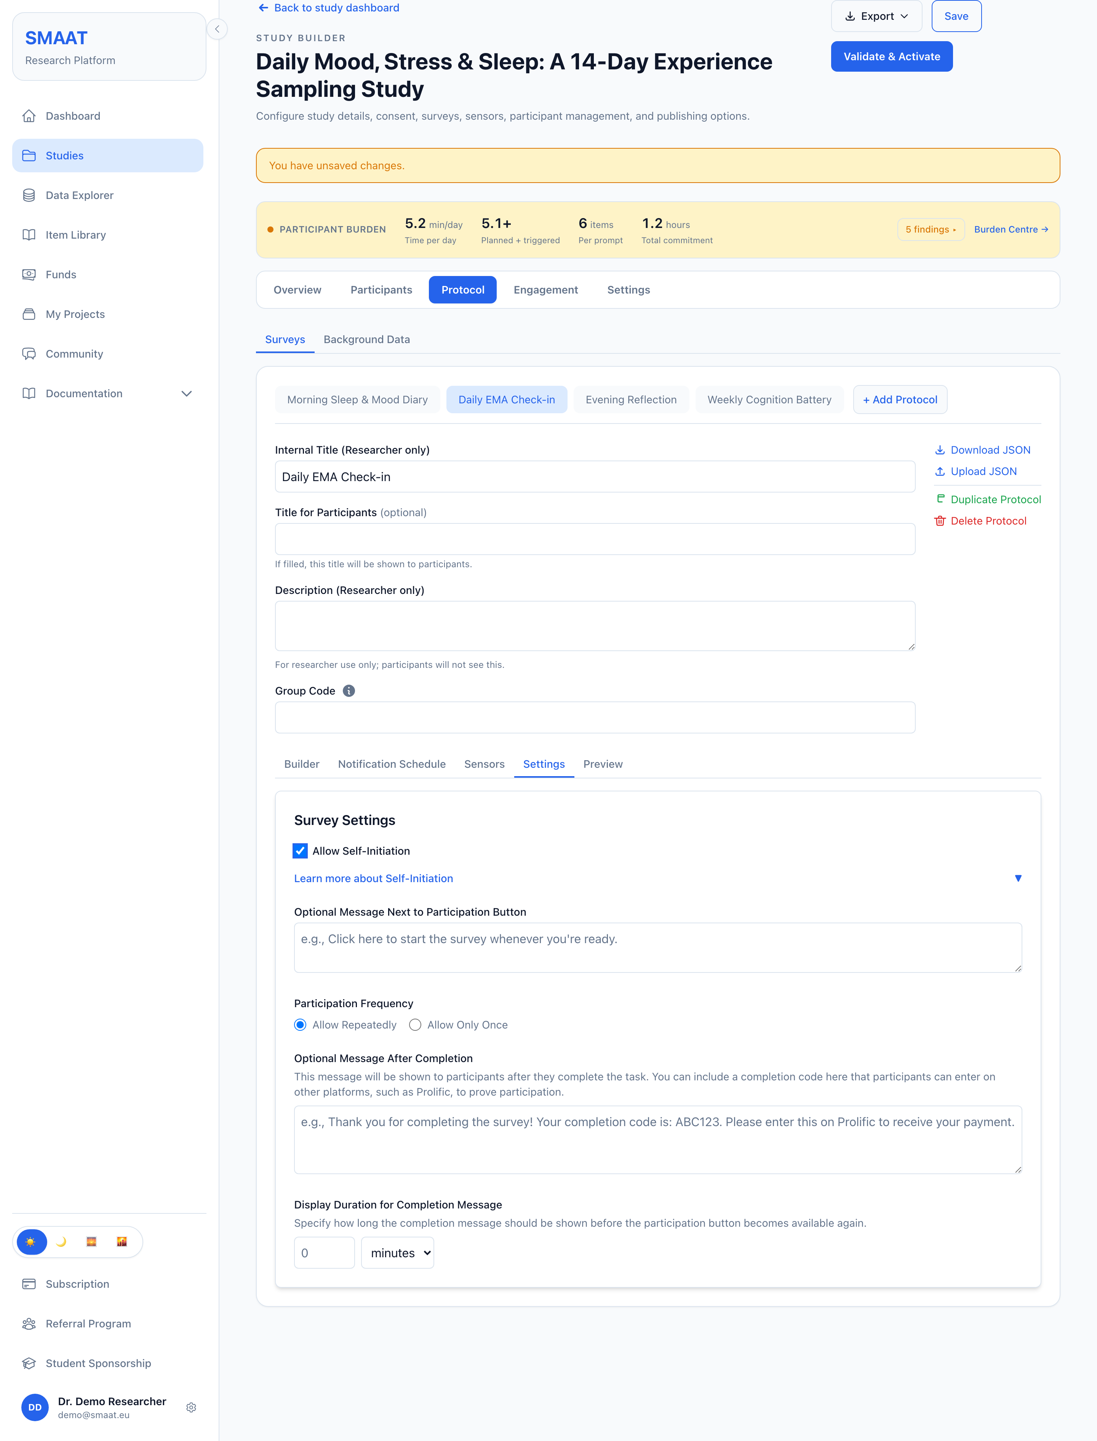This screenshot has height=1441, width=1097.
Task: Open account settings gear icon
Action: tap(191, 1407)
